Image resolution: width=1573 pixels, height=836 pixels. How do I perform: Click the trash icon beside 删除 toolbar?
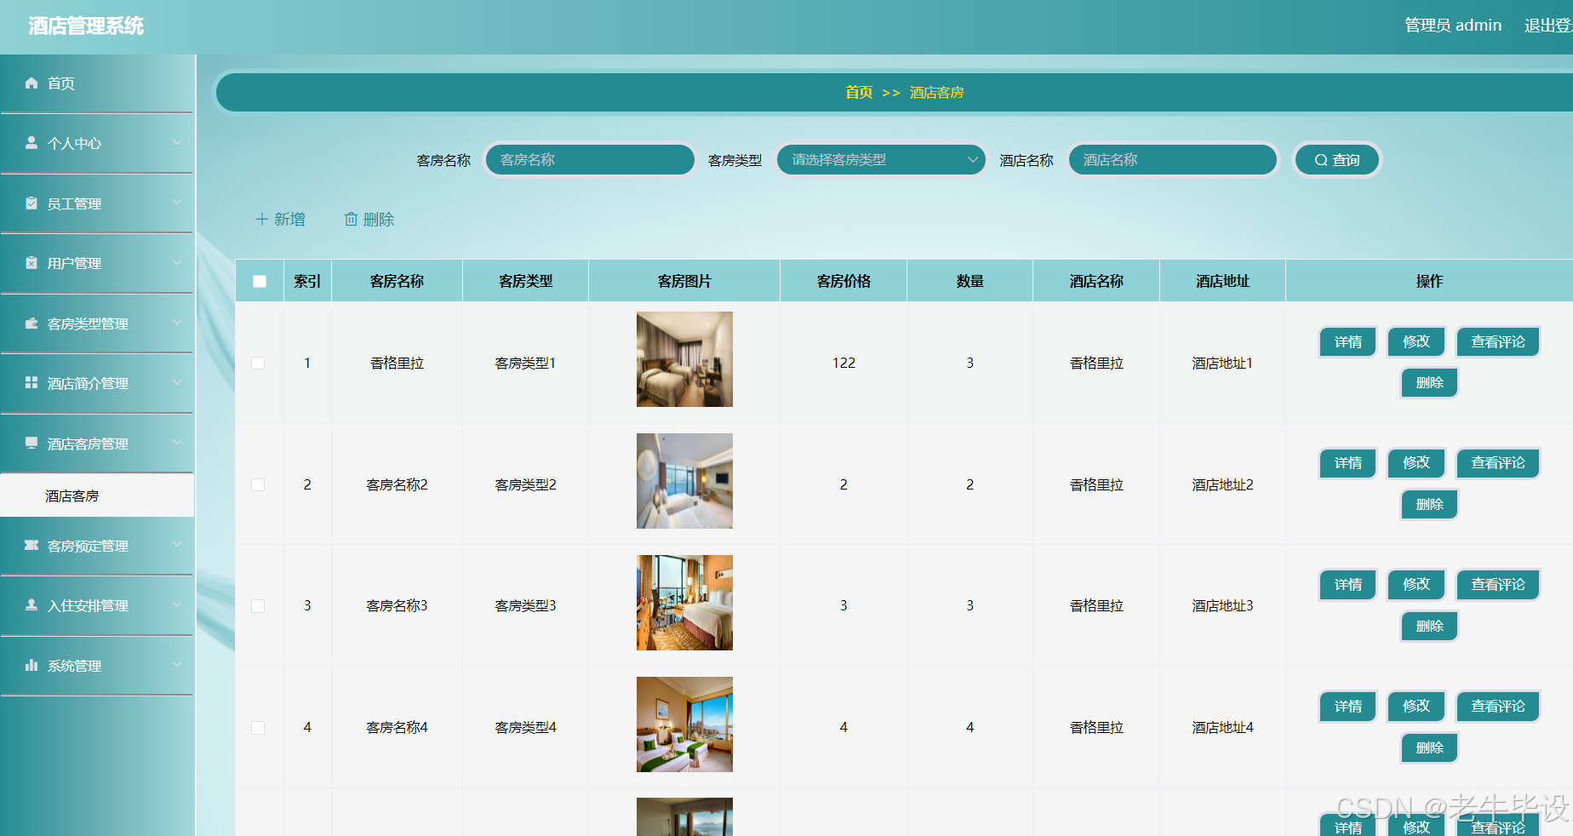point(351,219)
